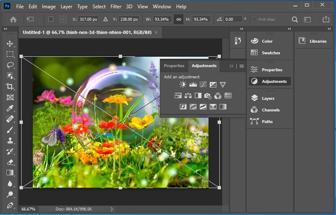Add a Color Balance adjustment
Viewport: 336px width, 215px height.
click(188, 96)
